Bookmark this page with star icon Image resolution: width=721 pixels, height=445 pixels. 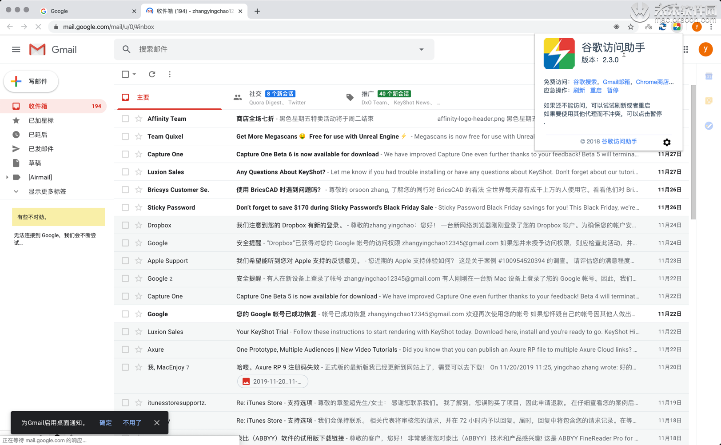631,27
